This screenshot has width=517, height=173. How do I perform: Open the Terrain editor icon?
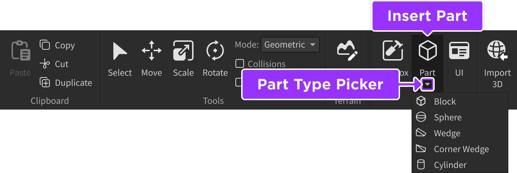point(347,50)
